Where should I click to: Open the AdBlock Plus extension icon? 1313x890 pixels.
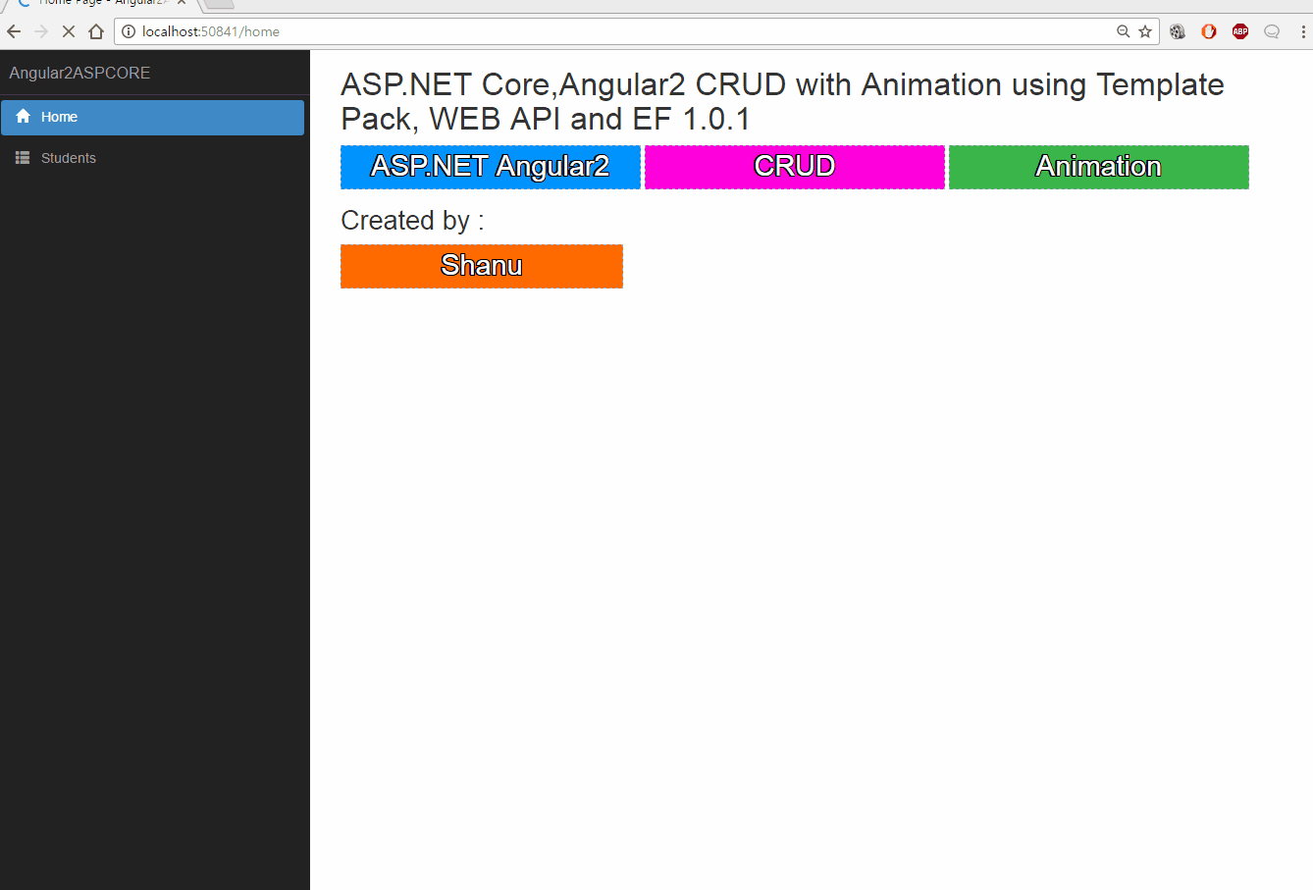[1240, 31]
